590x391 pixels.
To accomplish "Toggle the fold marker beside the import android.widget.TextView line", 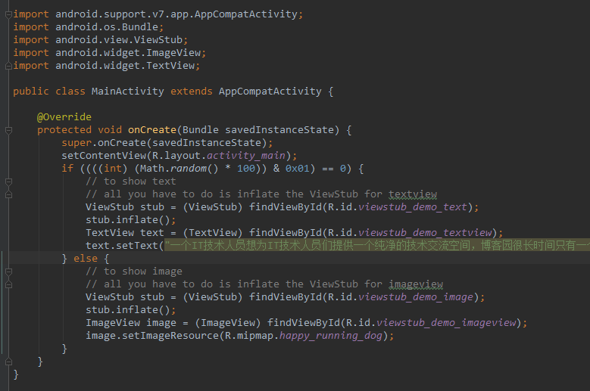I will (x=8, y=66).
